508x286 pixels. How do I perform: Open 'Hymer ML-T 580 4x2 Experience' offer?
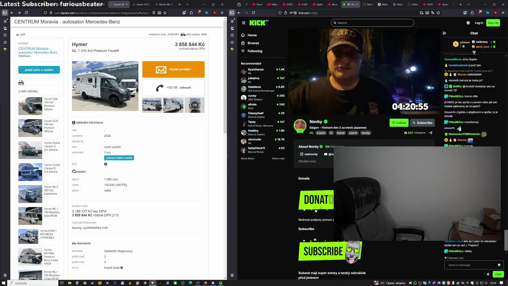pyautogui.click(x=39, y=194)
